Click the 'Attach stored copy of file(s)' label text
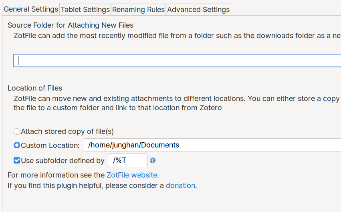The width and height of the screenshot is (341, 212). point(67,131)
